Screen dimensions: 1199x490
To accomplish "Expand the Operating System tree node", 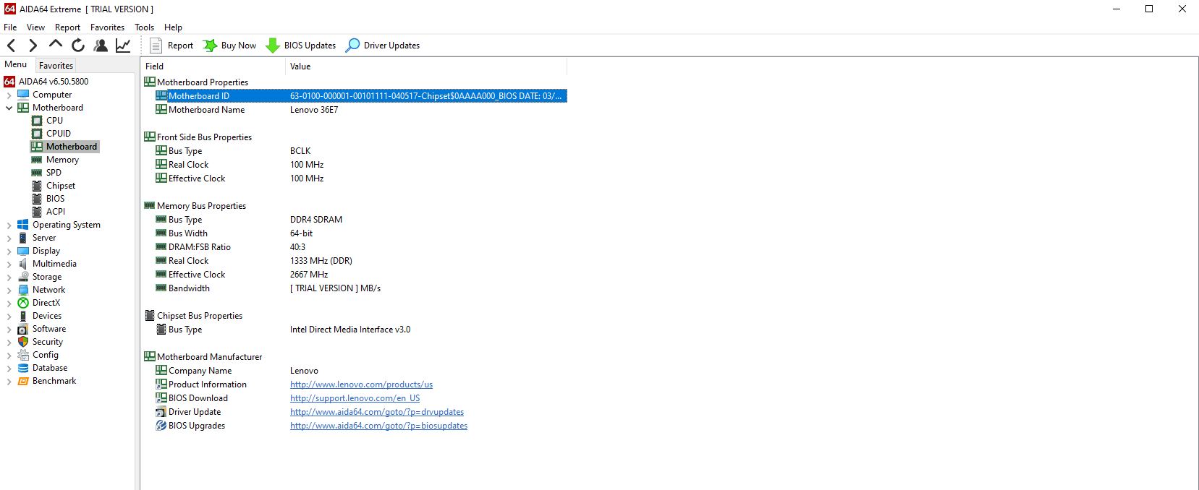I will coord(9,225).
